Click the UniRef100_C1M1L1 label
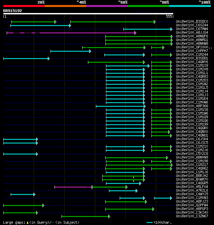The width and height of the screenshot is (214, 225). (x=192, y=73)
